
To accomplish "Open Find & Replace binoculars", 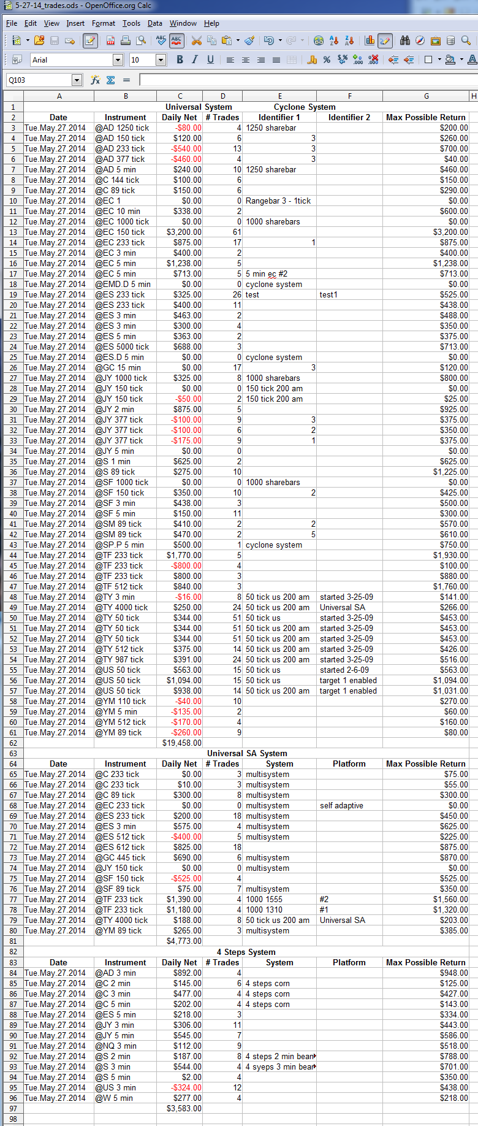I will coord(405,40).
